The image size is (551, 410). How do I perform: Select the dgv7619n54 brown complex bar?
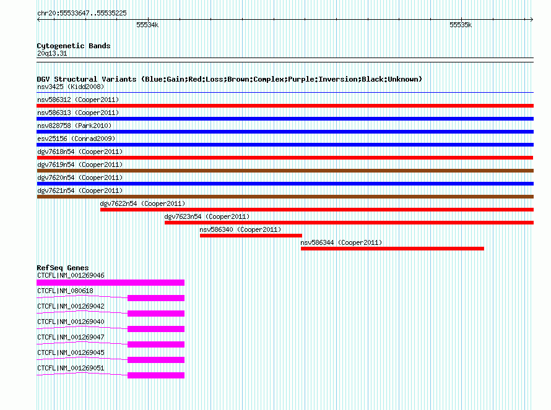(285, 171)
